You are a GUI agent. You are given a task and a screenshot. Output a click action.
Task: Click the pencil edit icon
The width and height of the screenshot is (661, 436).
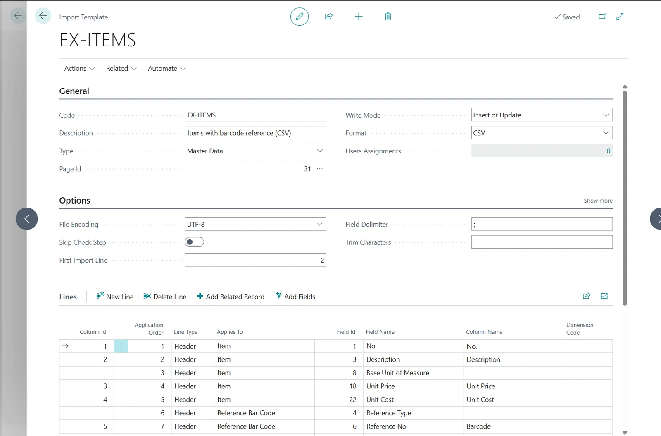(300, 17)
